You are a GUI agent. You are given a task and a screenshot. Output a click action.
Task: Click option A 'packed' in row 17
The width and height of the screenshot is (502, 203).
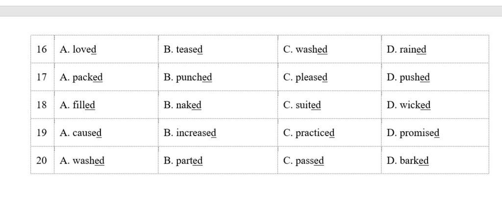(x=87, y=77)
